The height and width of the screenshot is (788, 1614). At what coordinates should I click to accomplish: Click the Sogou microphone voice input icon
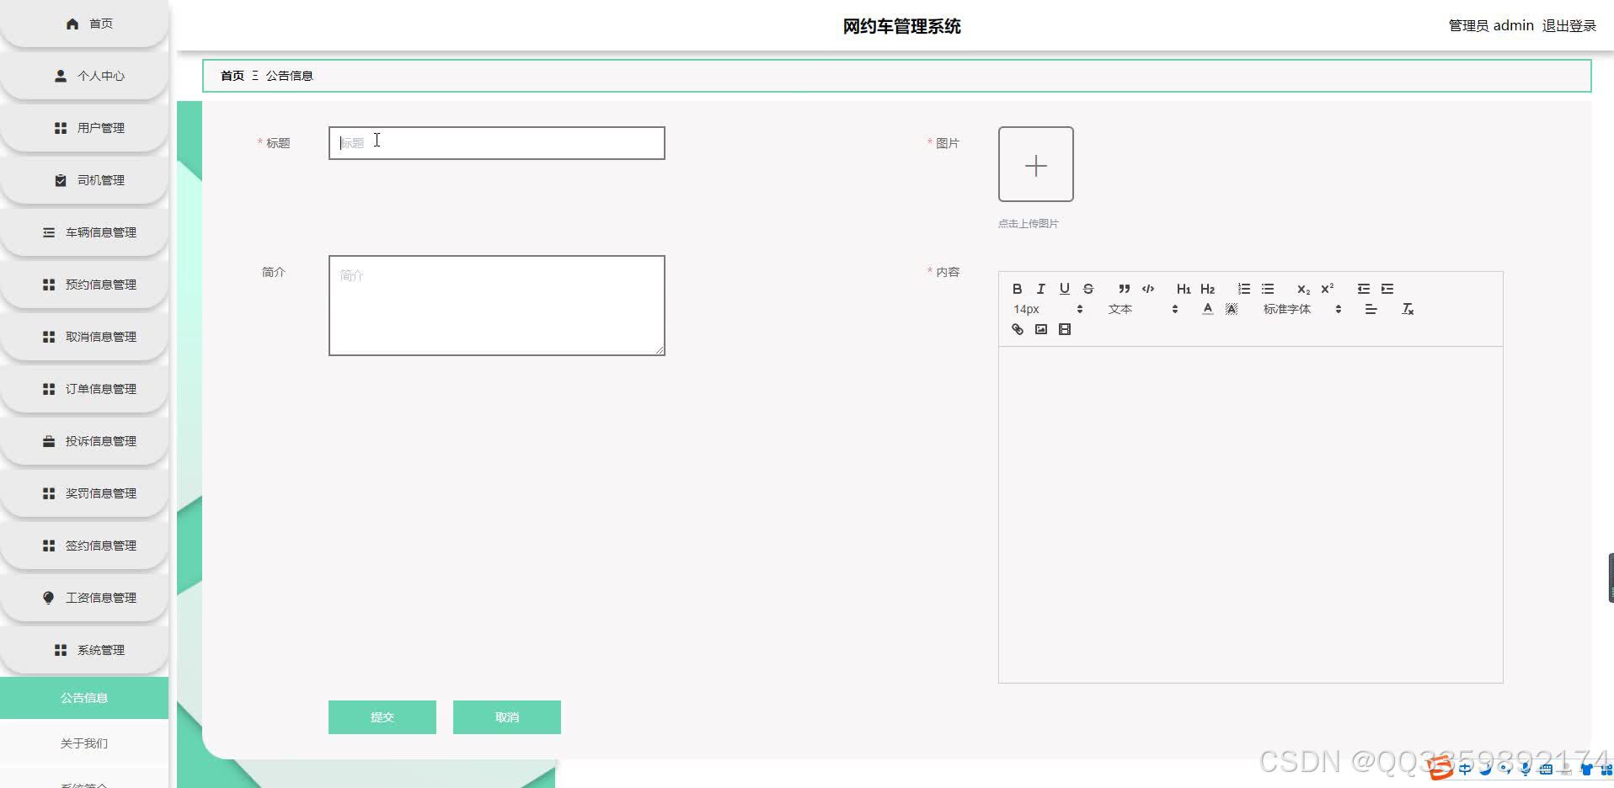pyautogui.click(x=1526, y=768)
